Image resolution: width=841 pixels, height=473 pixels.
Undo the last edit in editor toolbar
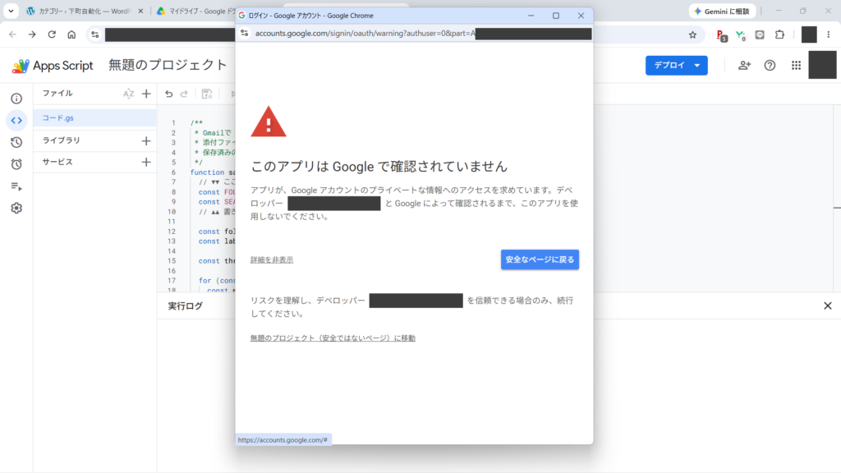pos(169,94)
